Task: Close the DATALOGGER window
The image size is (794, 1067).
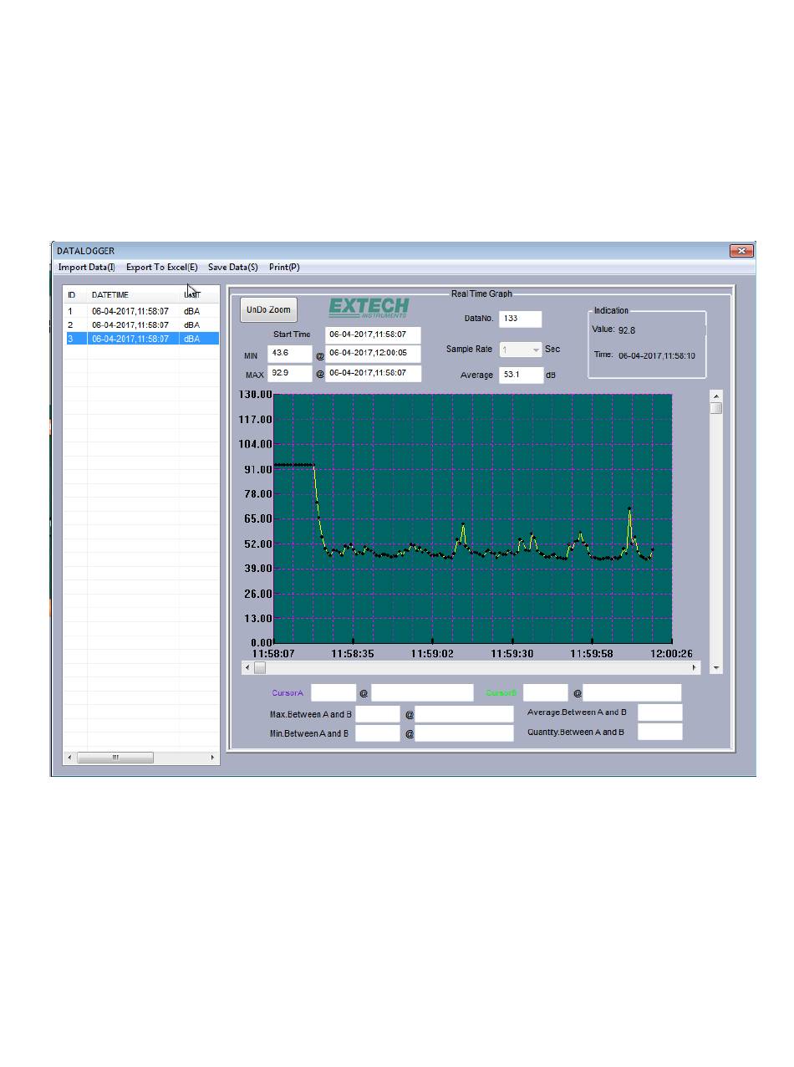Action: [x=741, y=251]
